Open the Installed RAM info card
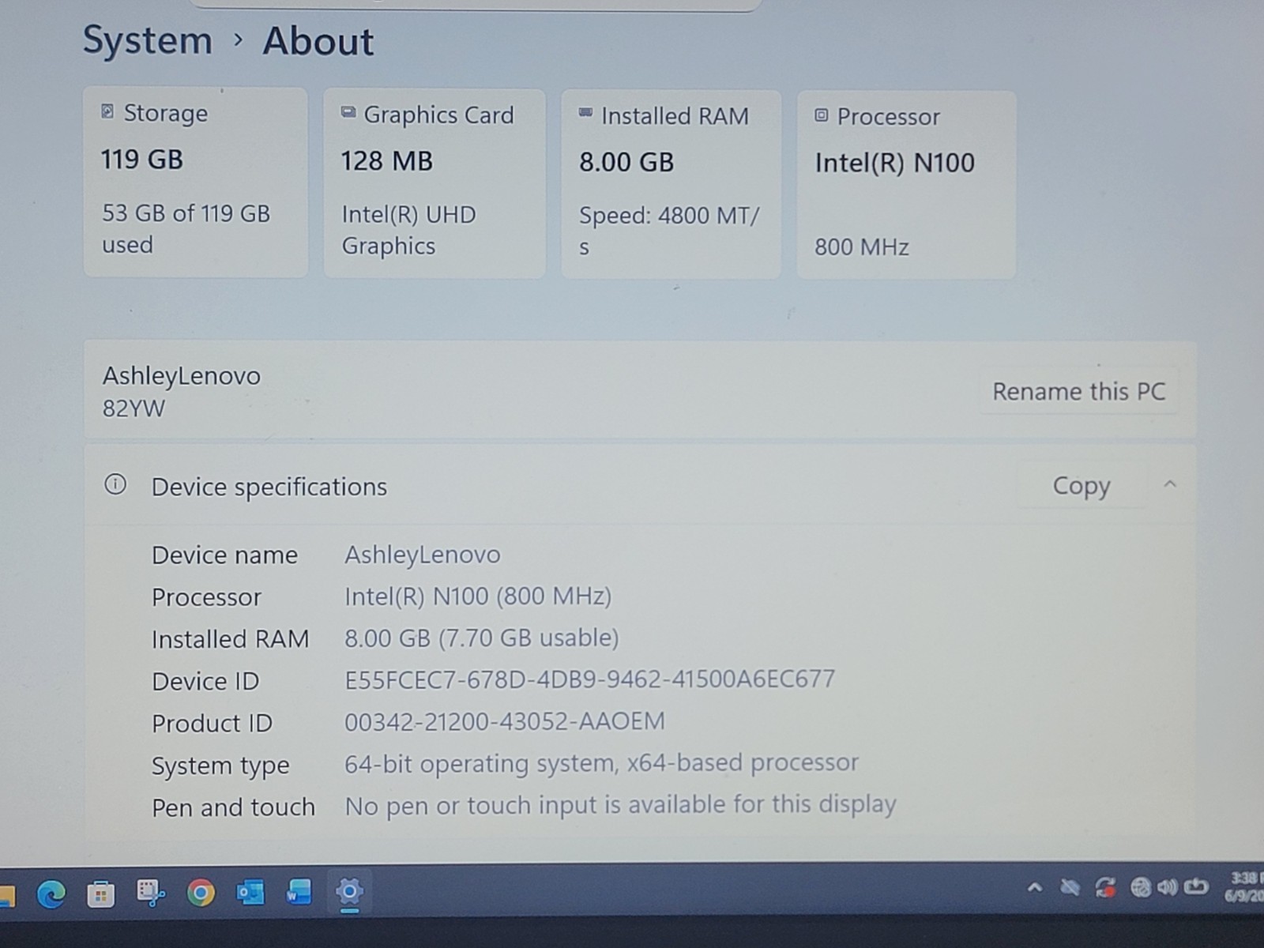The image size is (1264, 948). coord(671,184)
